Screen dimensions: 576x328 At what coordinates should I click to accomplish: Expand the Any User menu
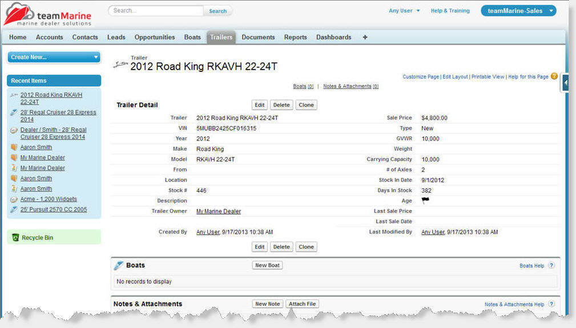point(404,11)
